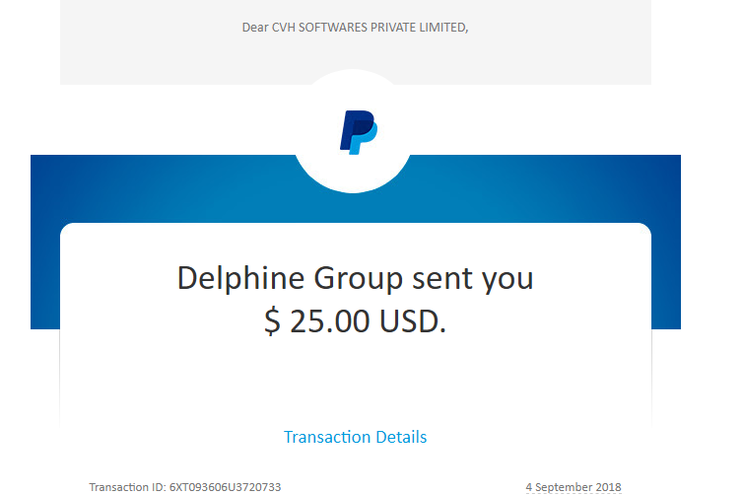The image size is (744, 495).
Task: Click the word "Details" in the blue link
Action: tap(401, 437)
